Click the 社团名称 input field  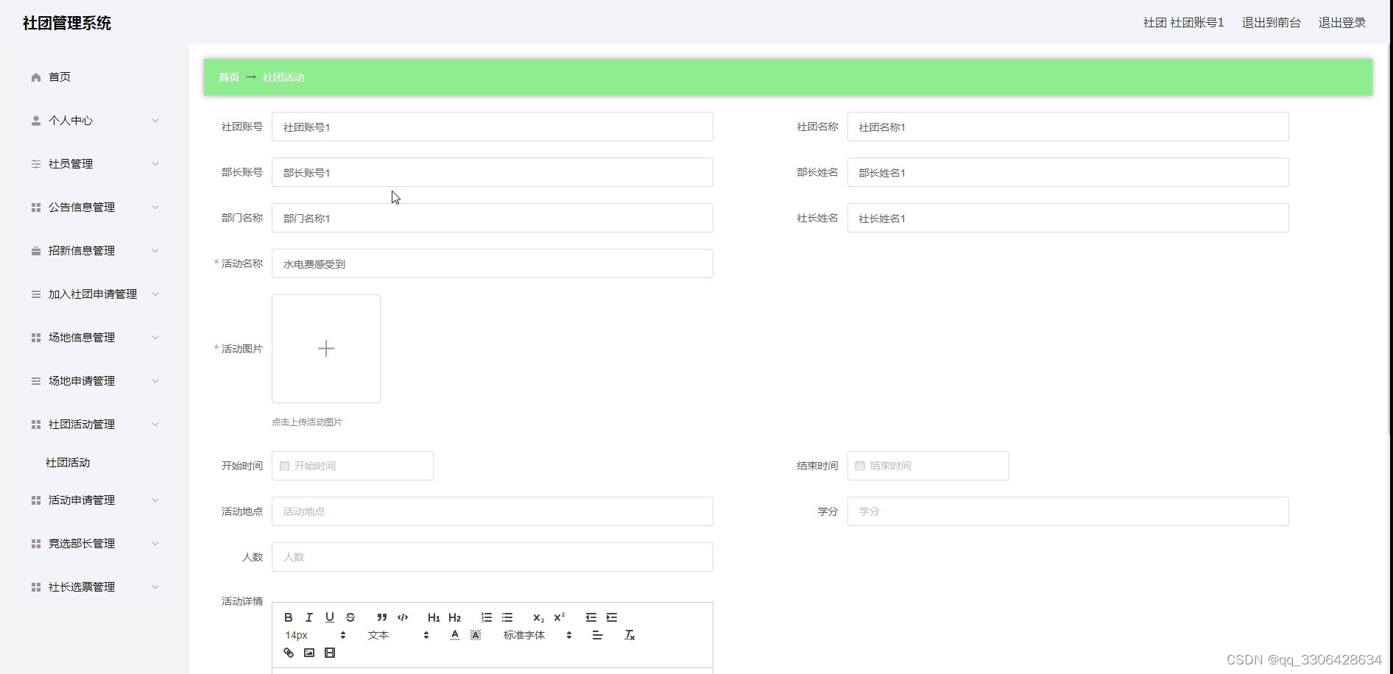click(1068, 127)
